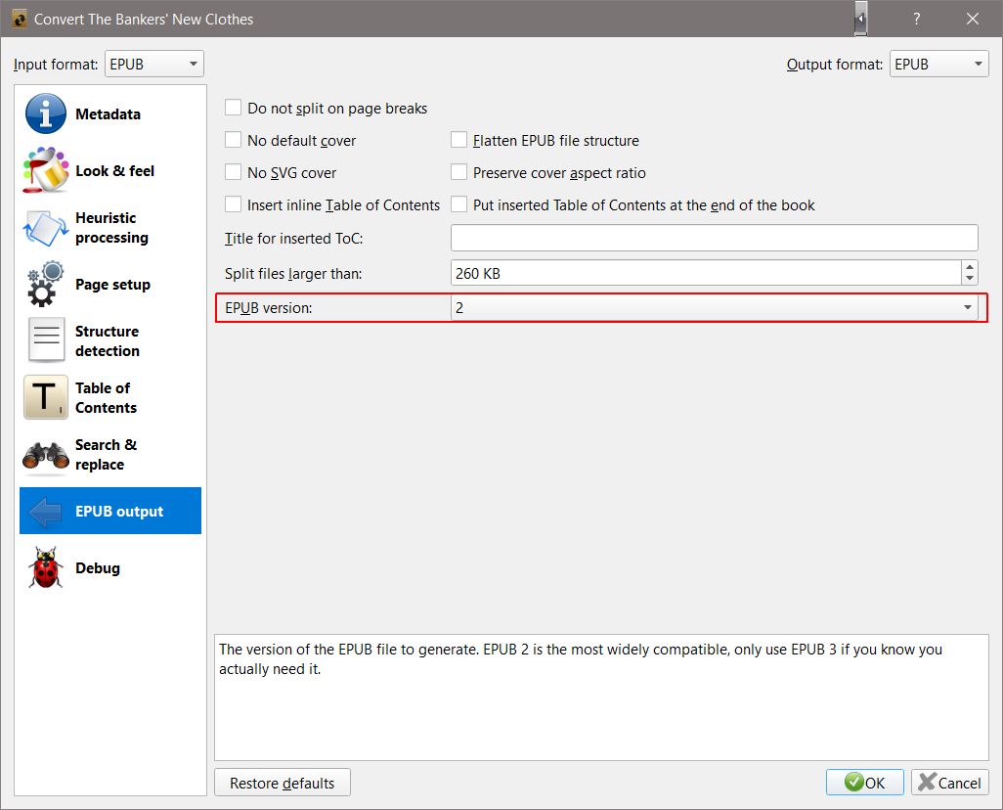Switch to the EPUB output section
This screenshot has height=810, width=1003.
click(119, 512)
